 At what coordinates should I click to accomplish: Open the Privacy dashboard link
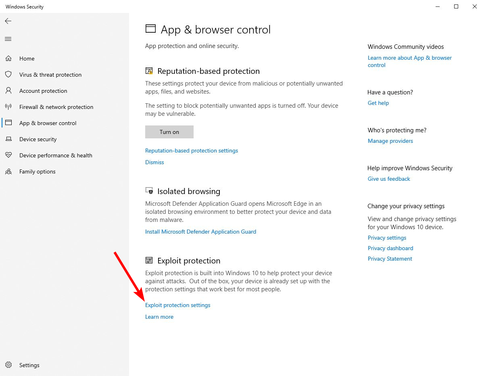pyautogui.click(x=390, y=248)
